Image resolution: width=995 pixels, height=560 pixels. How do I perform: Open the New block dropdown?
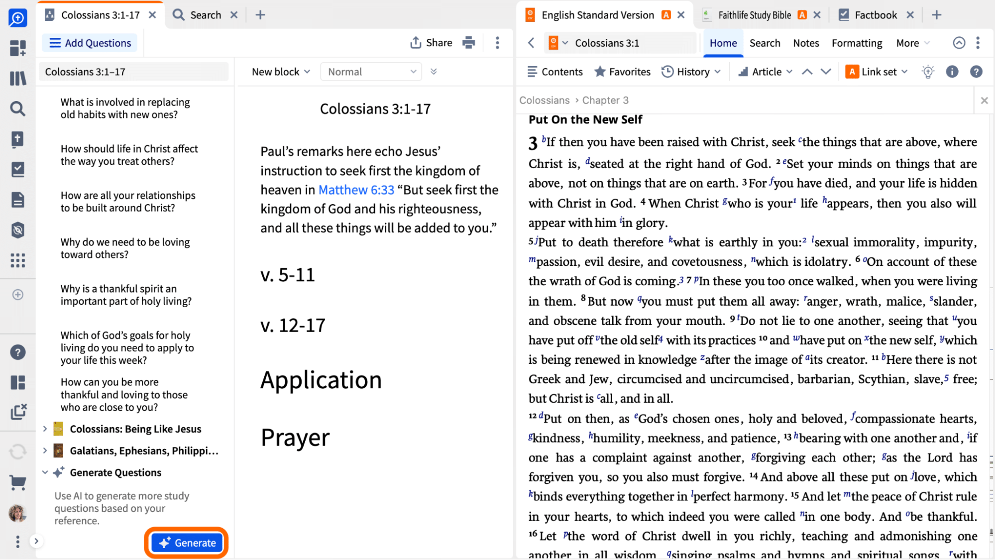[x=281, y=72]
